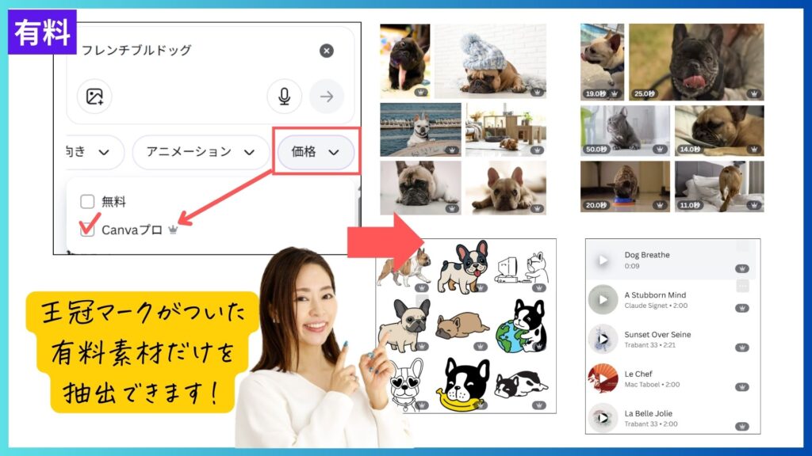
Task: Toggle the Canvaプロ checkbox
Action: [87, 230]
